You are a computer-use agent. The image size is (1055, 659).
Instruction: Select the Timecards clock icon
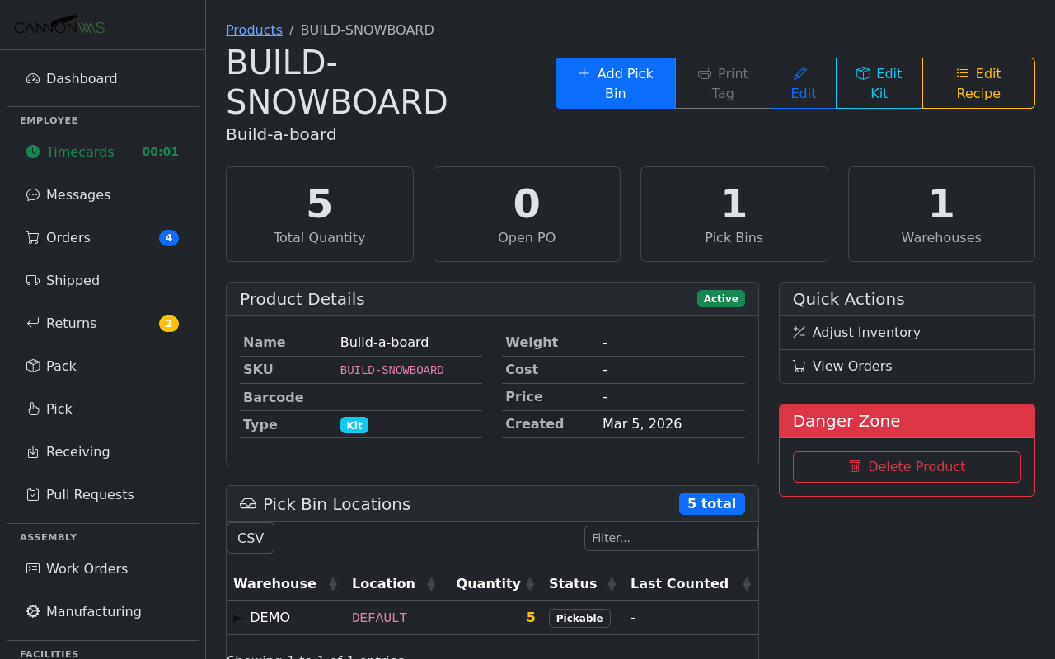click(32, 152)
